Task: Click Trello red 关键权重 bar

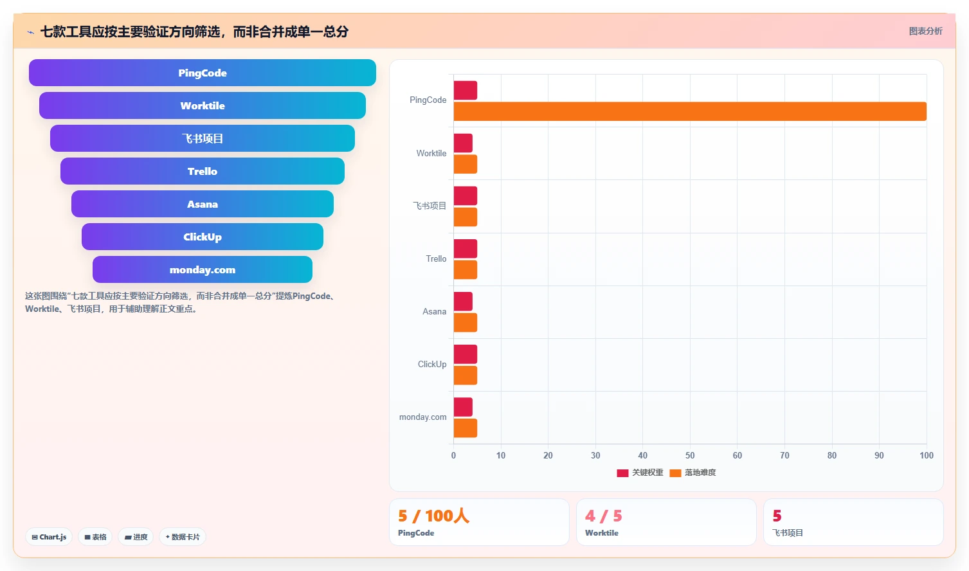Action: point(466,248)
